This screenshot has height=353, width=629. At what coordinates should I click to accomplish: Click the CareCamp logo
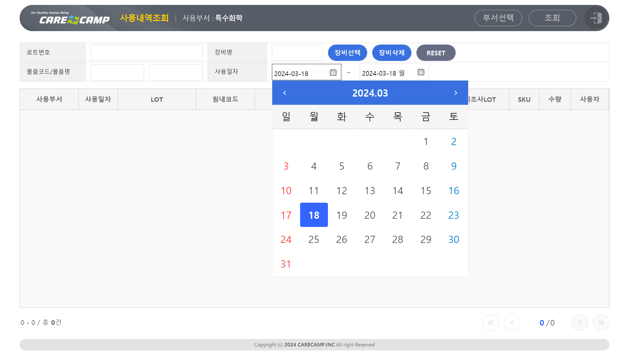[x=70, y=18]
